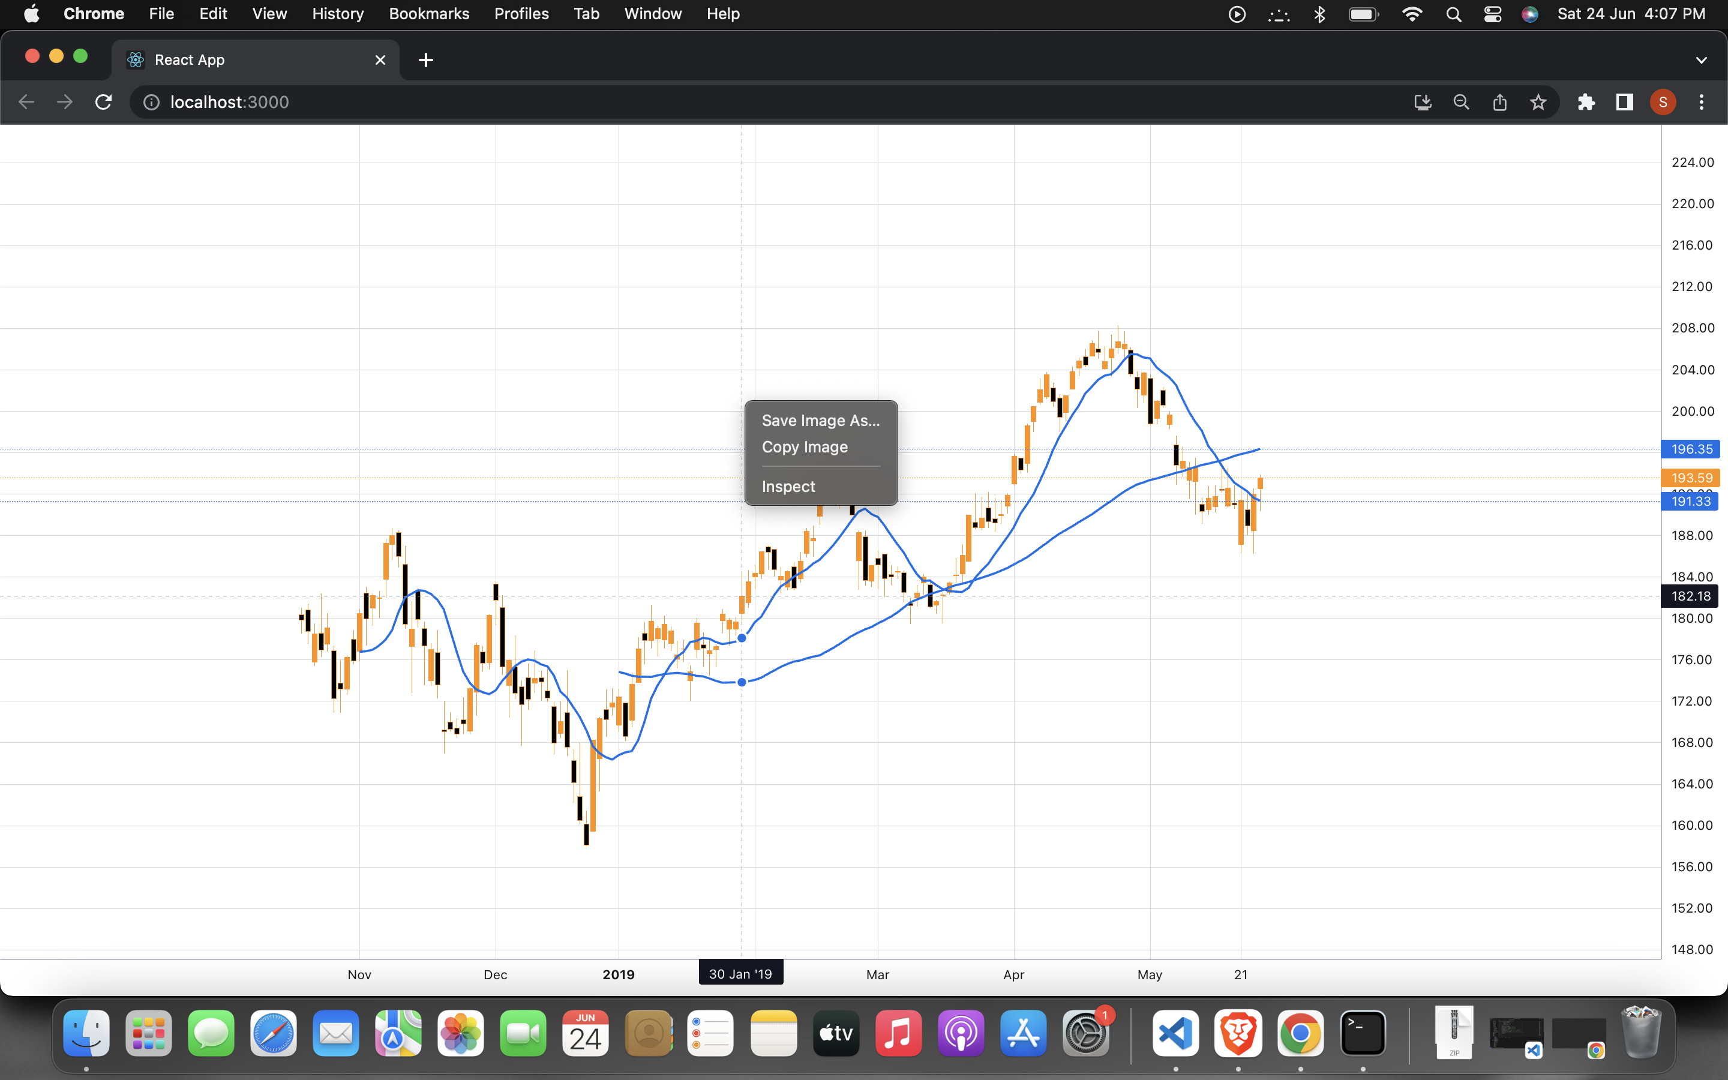Select Copy Image from the context menu
Image resolution: width=1728 pixels, height=1080 pixels.
[x=805, y=447]
